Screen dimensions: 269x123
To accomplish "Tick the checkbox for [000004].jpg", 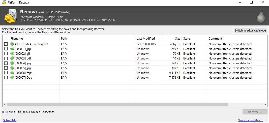I will 6,63.
